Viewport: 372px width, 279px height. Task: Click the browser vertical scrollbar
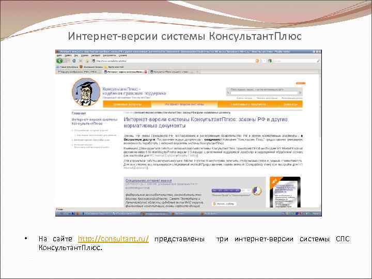coord(320,140)
